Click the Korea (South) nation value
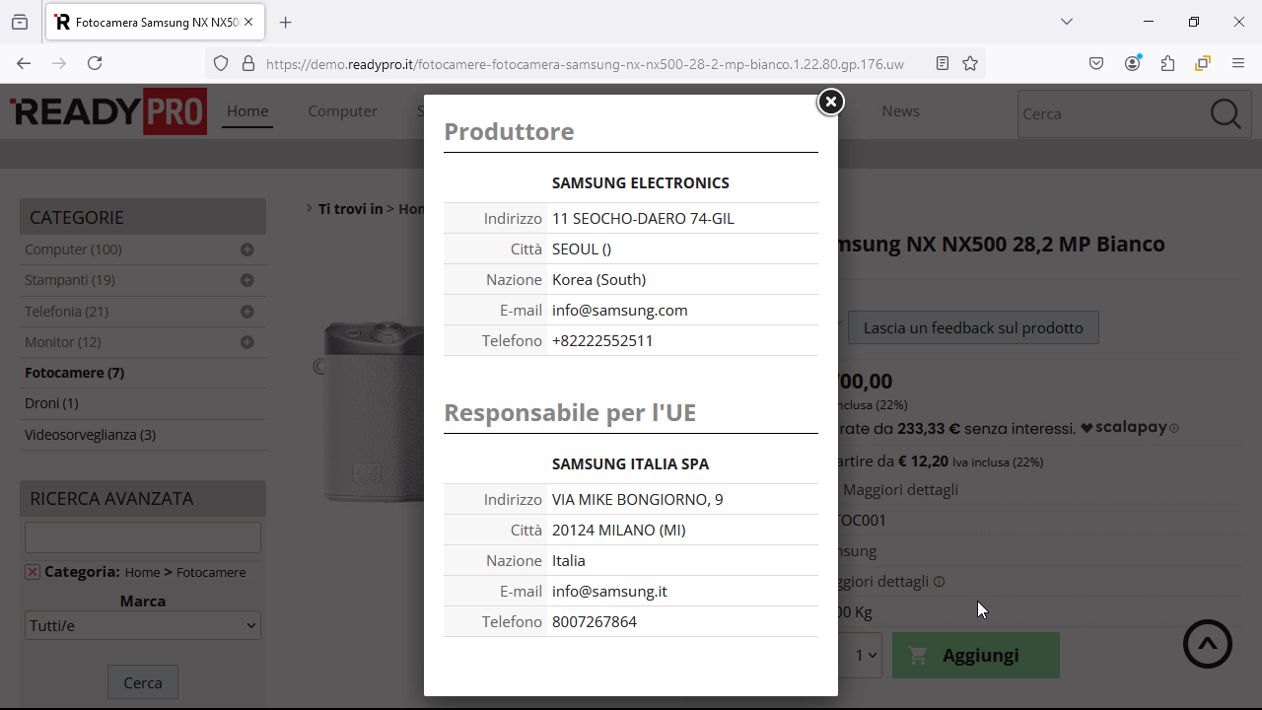 click(599, 280)
